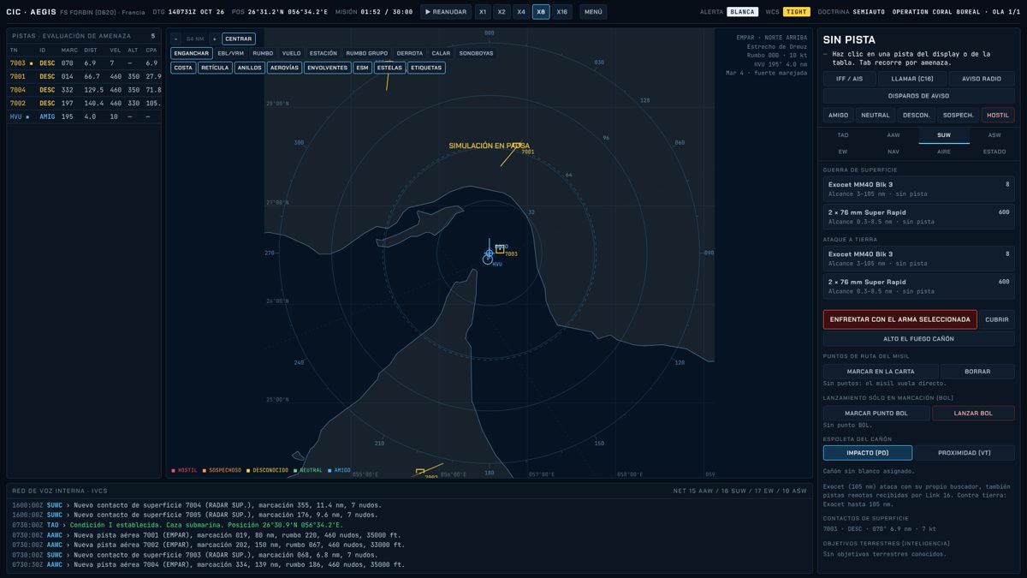The height and width of the screenshot is (578, 1027).
Task: Toggle the ANILLOS range rings layer
Action: (x=250, y=68)
